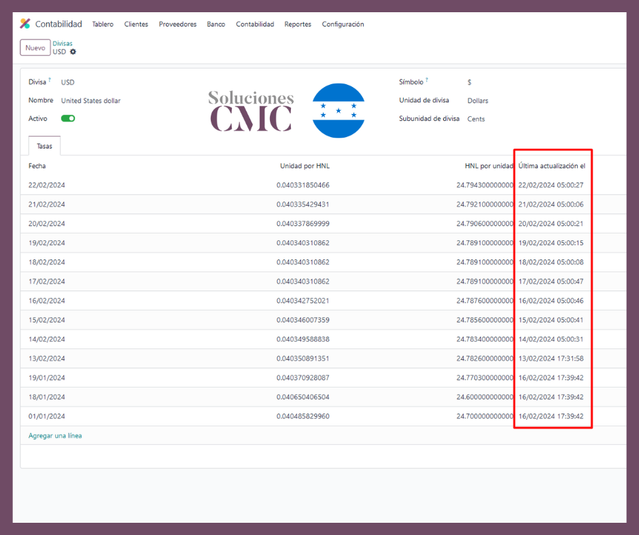639x535 pixels.
Task: Open the Contabilidad menu
Action: pyautogui.click(x=255, y=24)
